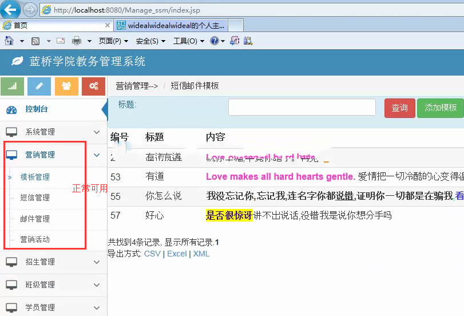This screenshot has width=464, height=316.
Task: Click the home icon in IE toolbar
Action: (x=9, y=41)
